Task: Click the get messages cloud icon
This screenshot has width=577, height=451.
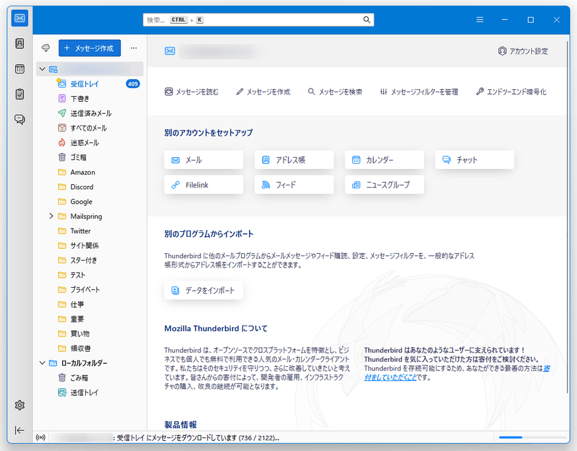Action: coord(46,48)
